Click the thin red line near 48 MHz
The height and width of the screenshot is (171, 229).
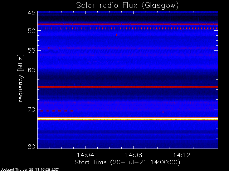pos(128,24)
